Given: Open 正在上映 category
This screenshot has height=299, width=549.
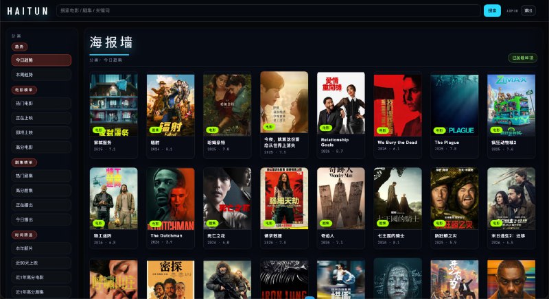Looking at the screenshot, I should 41,118.
